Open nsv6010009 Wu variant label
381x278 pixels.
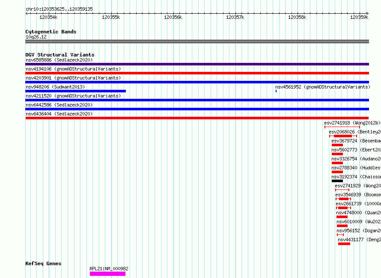(x=359, y=222)
